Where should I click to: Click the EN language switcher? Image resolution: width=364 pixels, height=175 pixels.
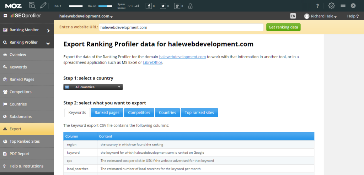pyautogui.click(x=293, y=16)
